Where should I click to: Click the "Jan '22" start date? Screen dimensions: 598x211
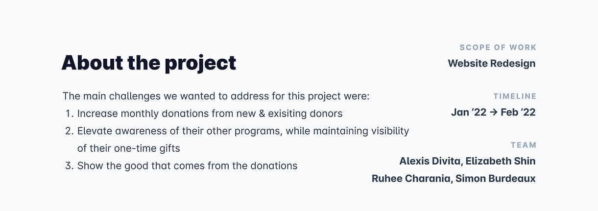pyautogui.click(x=469, y=112)
